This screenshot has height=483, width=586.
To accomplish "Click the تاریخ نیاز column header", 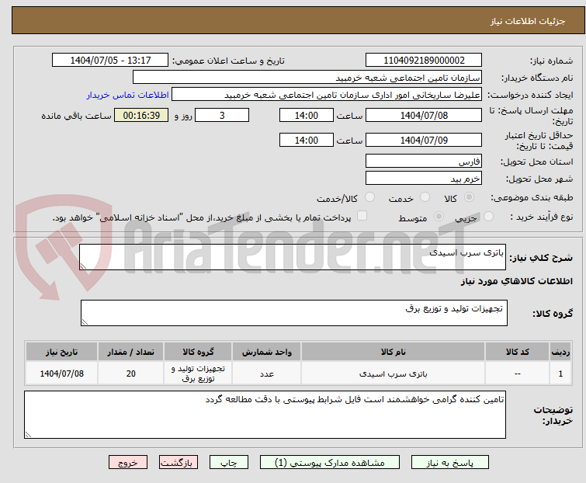I will 61,352.
